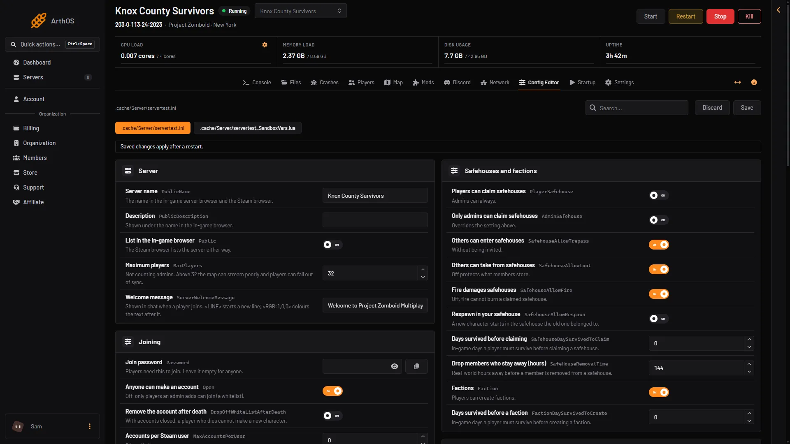Increase Days survived before a faction value
This screenshot has width=790, height=444.
[x=749, y=413]
